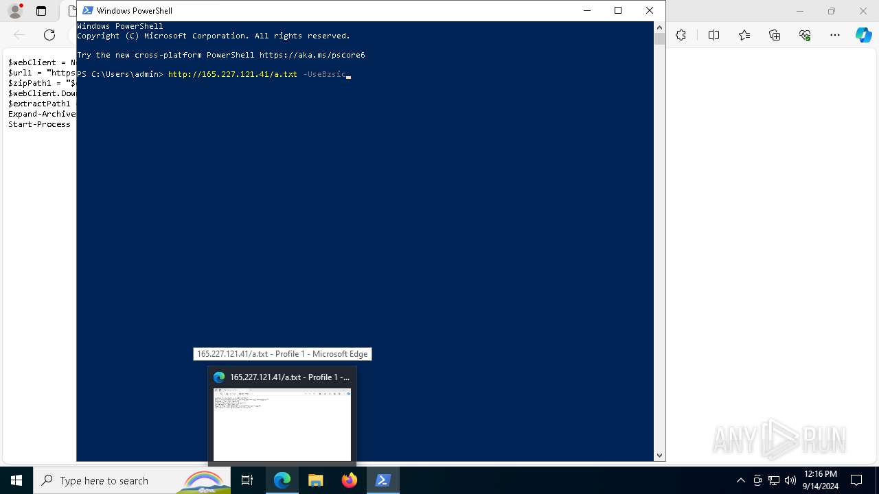Viewport: 879px width, 494px height.
Task: Click the taskbar search box
Action: point(132,480)
